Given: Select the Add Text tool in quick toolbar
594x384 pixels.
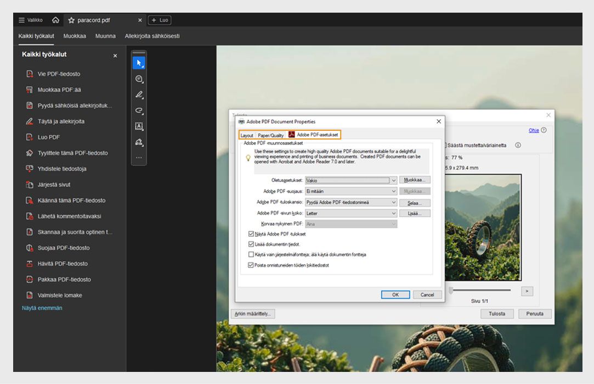Looking at the screenshot, I should pyautogui.click(x=138, y=126).
